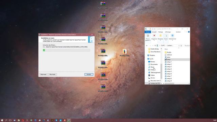Screen dimensions: 217x122
Task: Select the plaza file
Action: (167, 57)
